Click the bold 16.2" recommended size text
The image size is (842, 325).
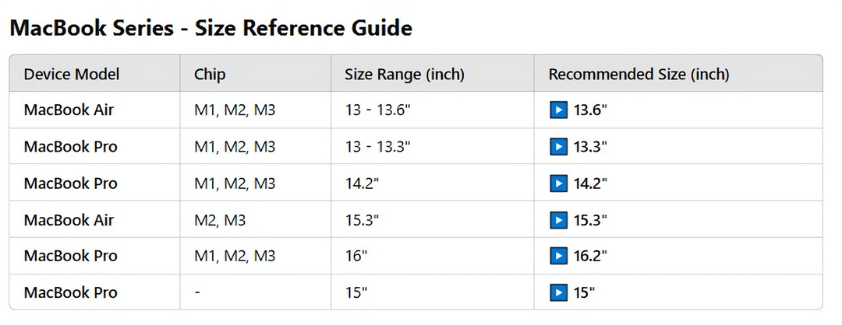(x=590, y=257)
